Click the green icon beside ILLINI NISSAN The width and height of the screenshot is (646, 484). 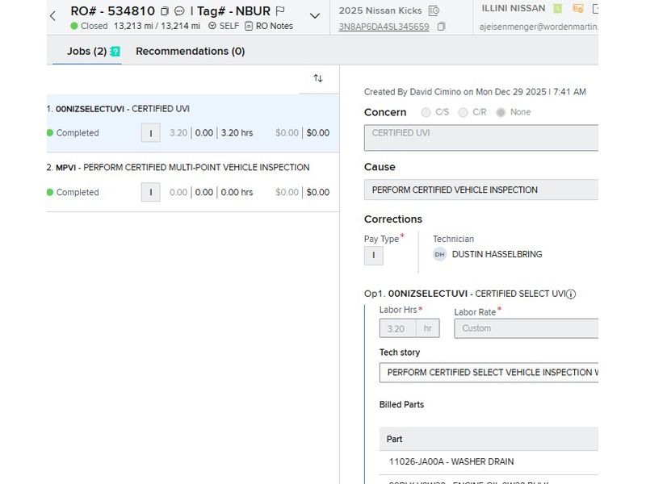coord(556,9)
